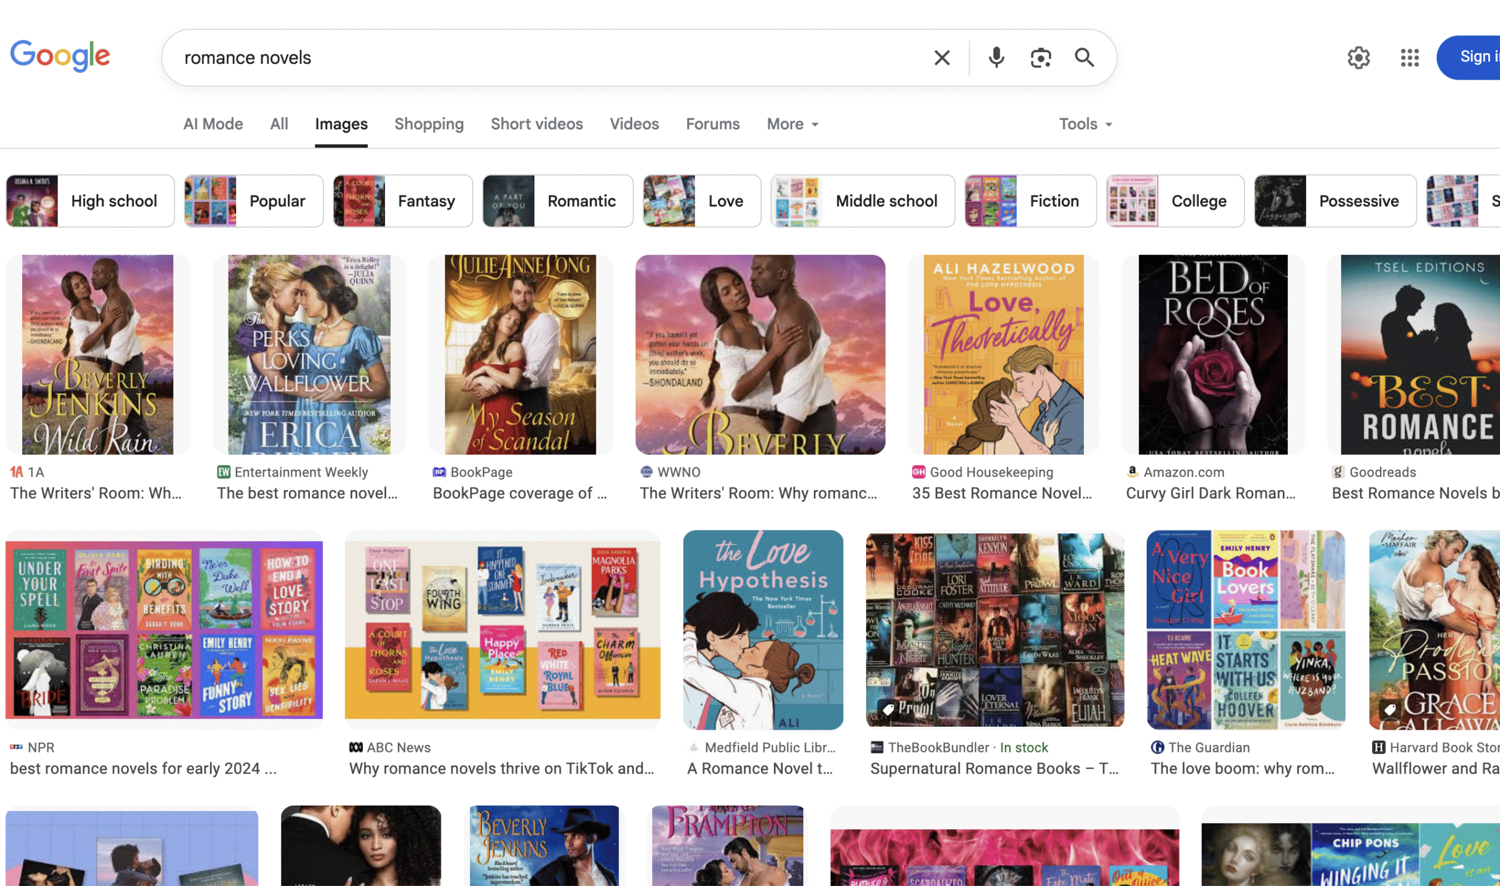
Task: Click the Sign in button
Action: click(1469, 57)
